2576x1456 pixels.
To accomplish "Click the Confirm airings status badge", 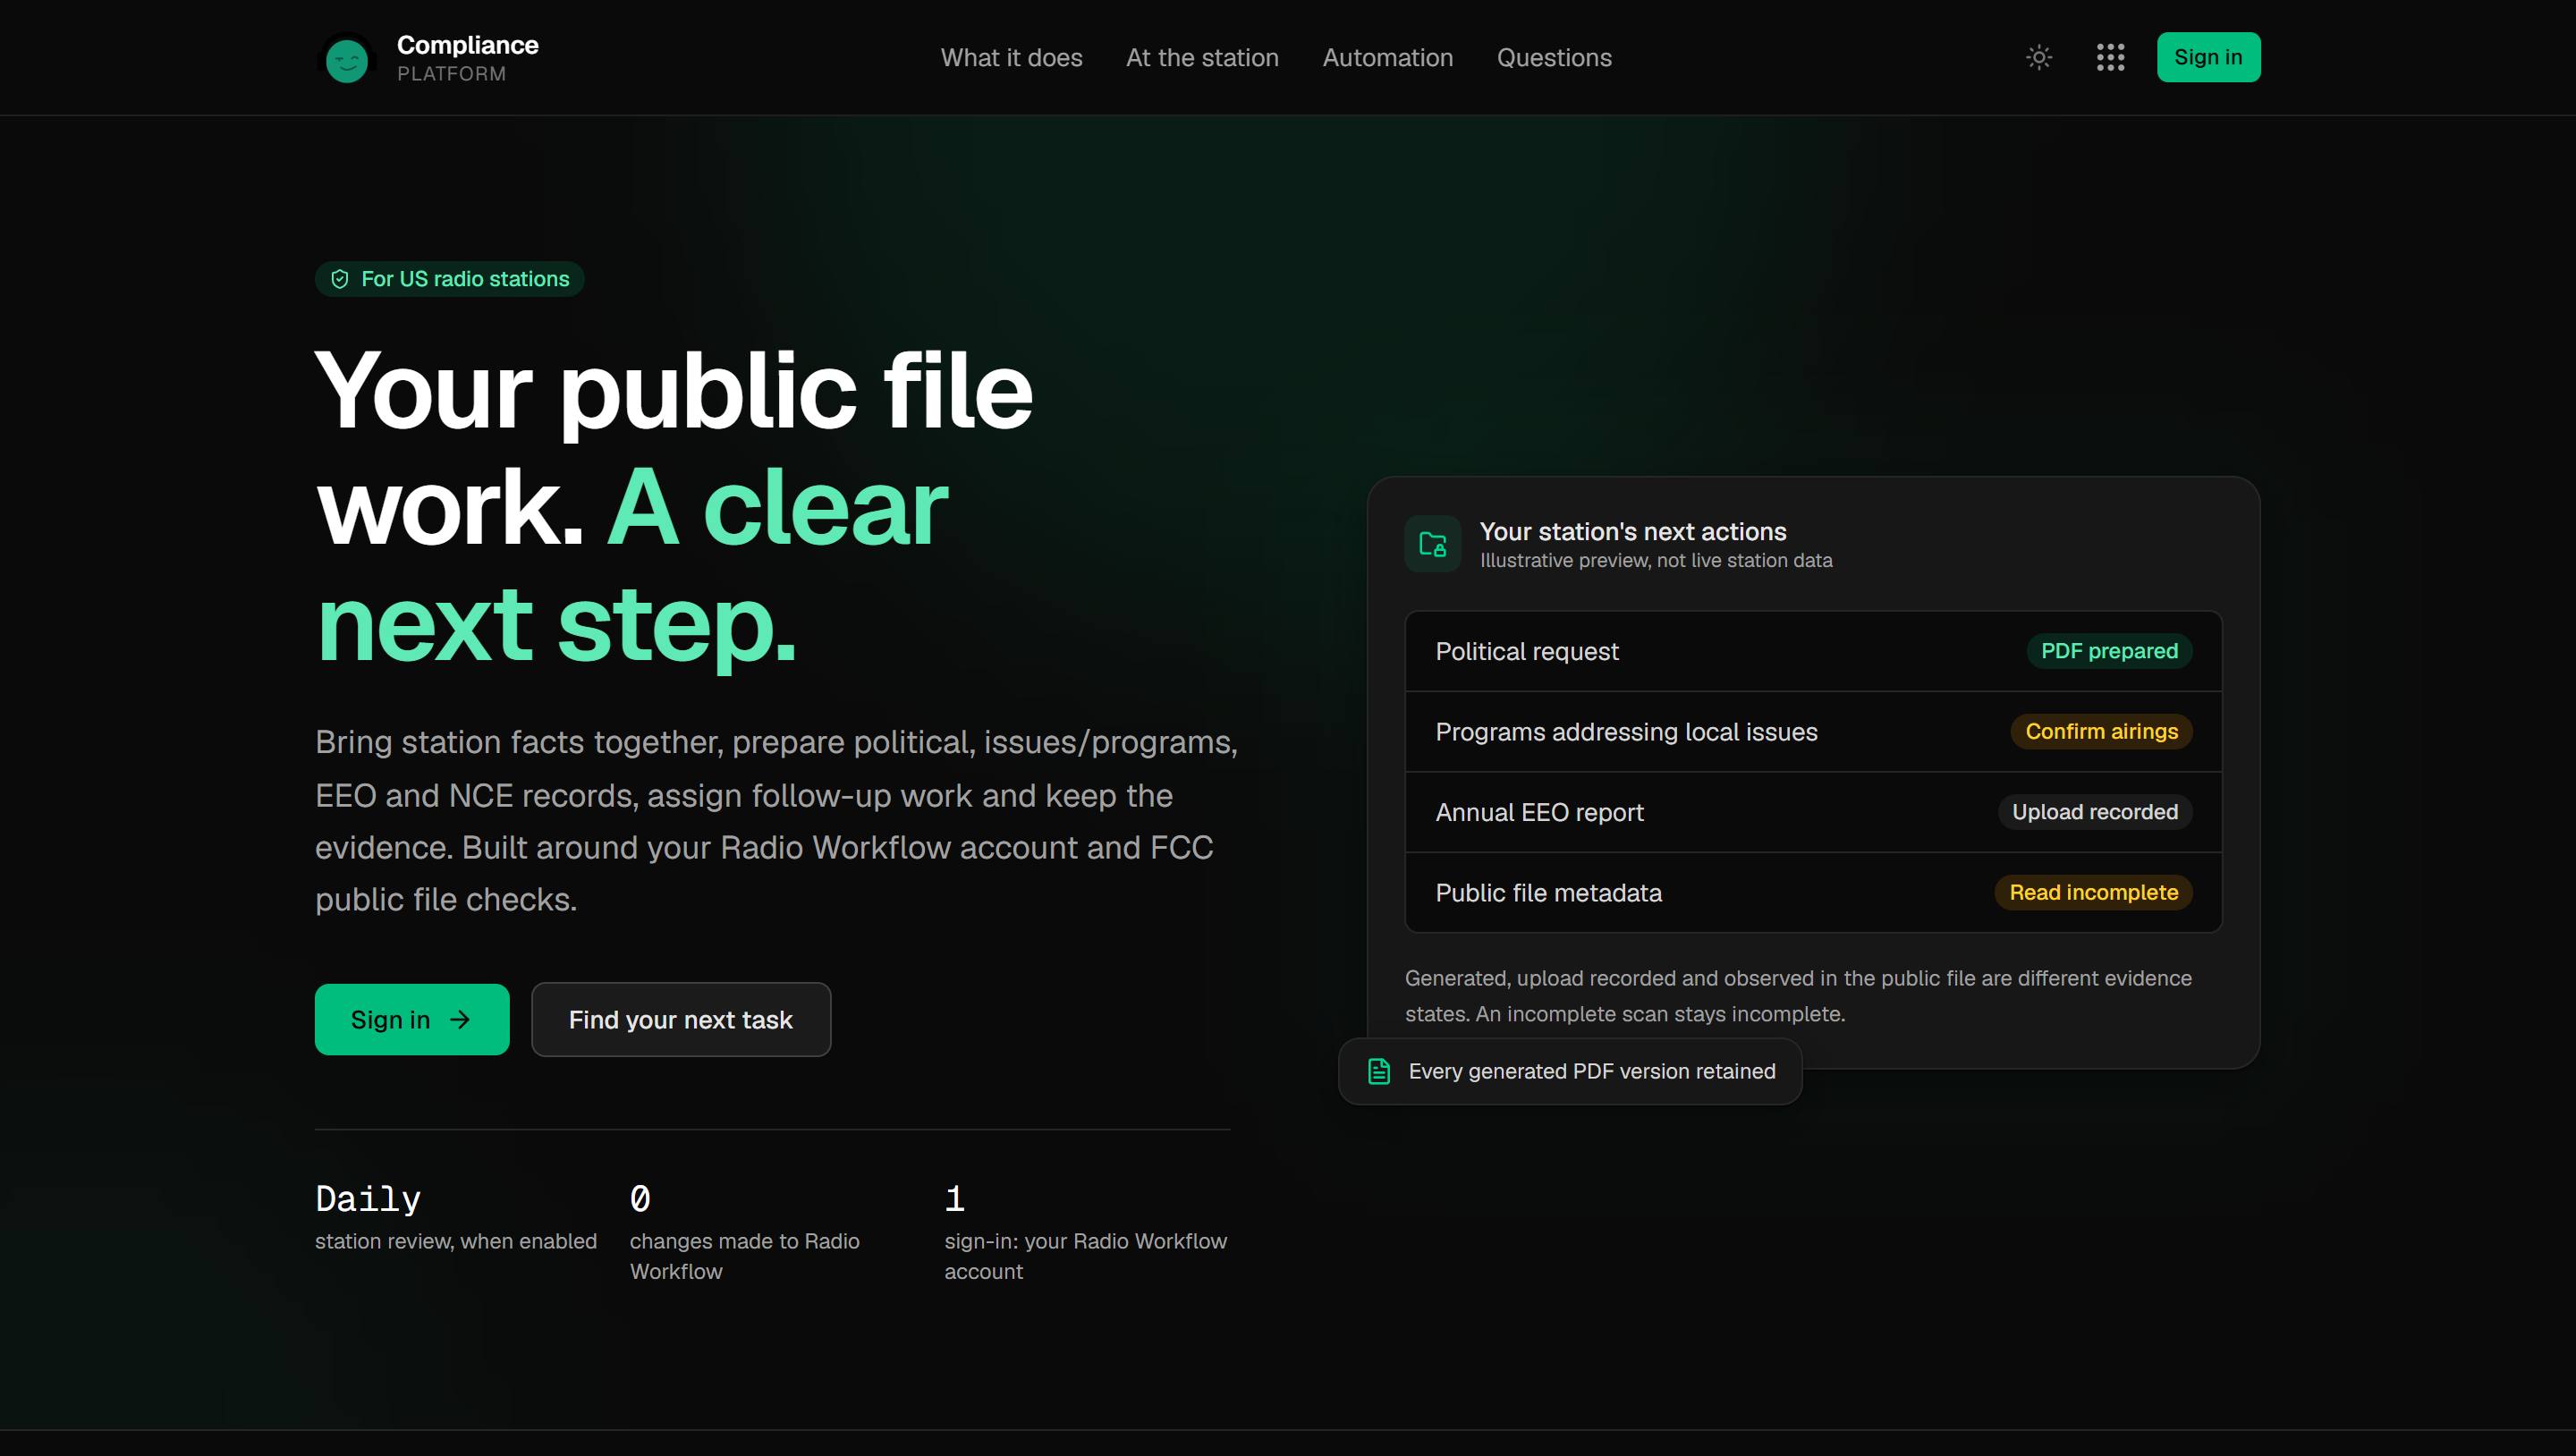I will pos(2101,732).
